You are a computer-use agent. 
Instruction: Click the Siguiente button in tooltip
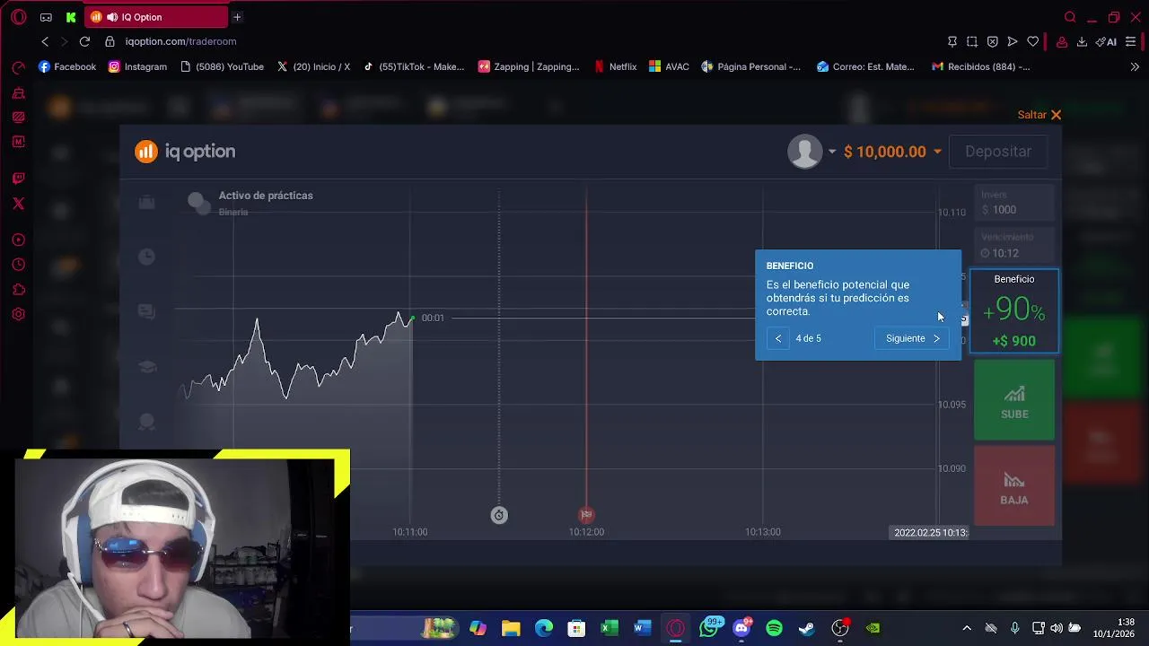click(x=912, y=338)
